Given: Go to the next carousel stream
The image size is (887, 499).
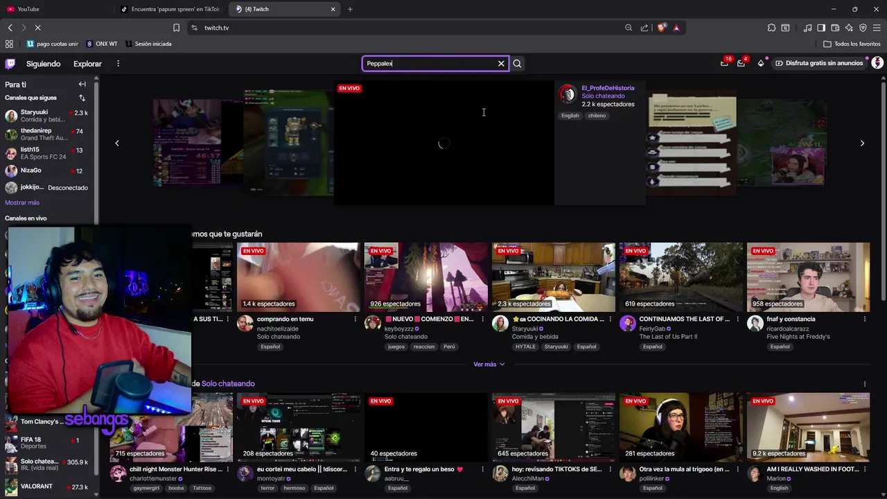Looking at the screenshot, I should pos(862,143).
